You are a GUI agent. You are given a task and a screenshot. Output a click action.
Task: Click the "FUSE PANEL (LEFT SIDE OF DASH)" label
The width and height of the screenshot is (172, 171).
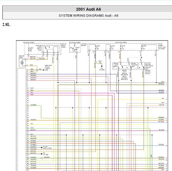pyautogui.click(x=162, y=46)
